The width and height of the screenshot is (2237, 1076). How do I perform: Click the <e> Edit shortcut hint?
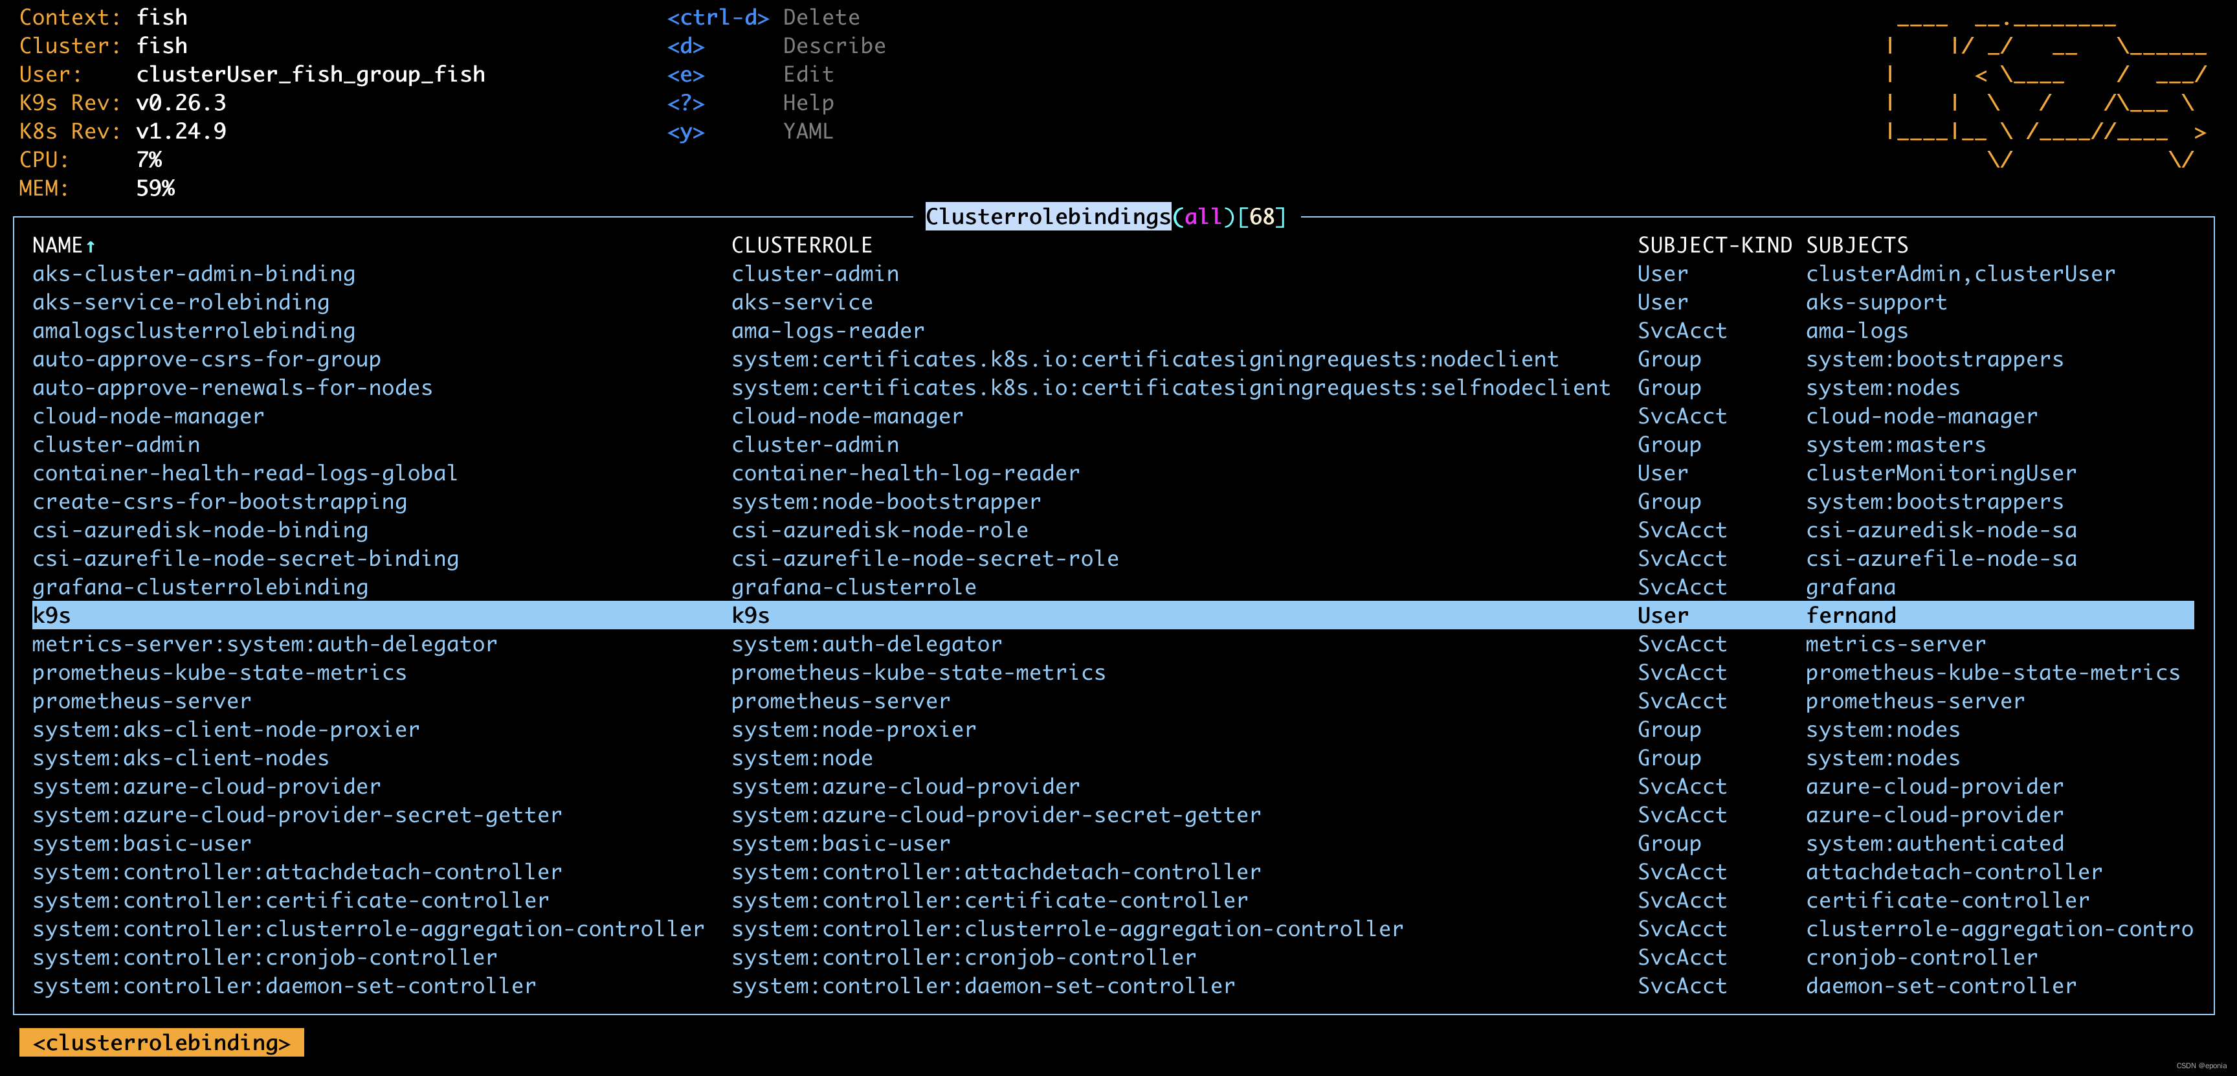click(x=750, y=74)
